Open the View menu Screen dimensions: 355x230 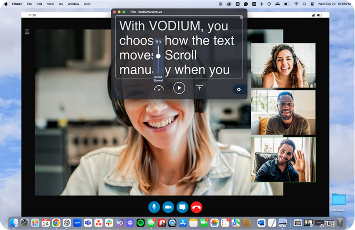50,4
